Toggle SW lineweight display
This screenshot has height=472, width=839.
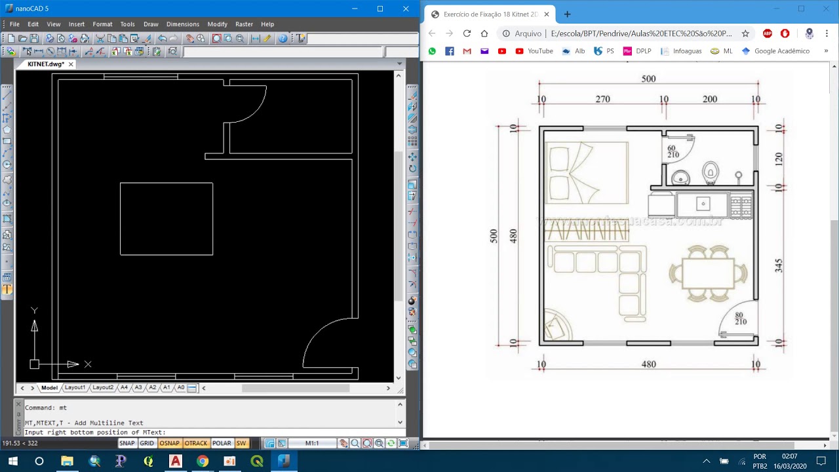241,443
